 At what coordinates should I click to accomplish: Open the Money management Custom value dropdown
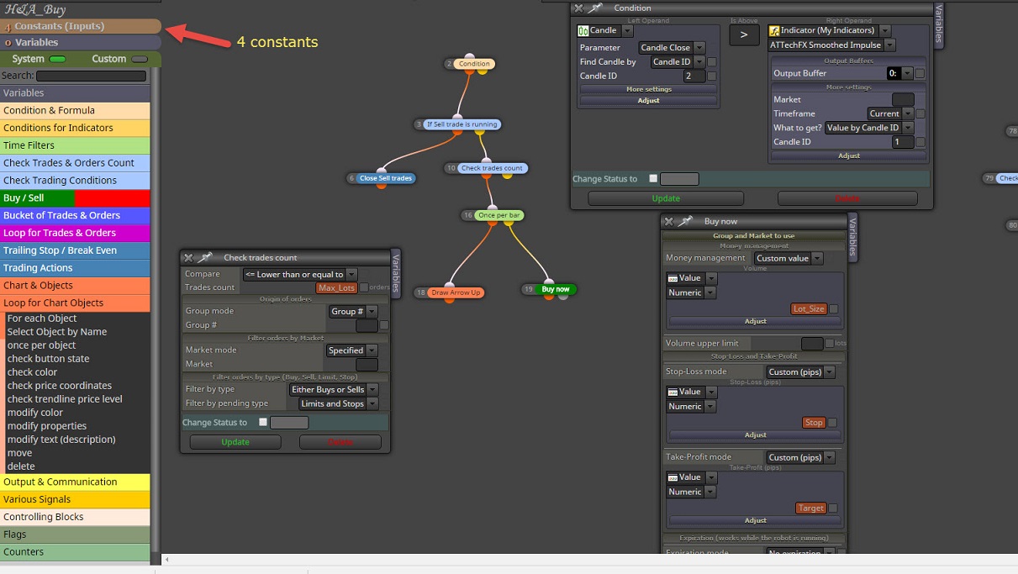pos(788,258)
